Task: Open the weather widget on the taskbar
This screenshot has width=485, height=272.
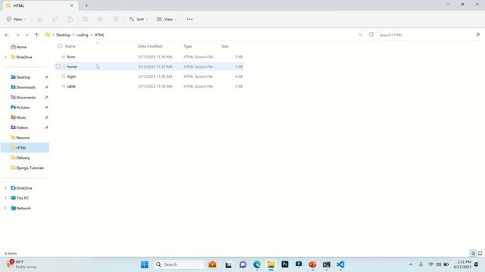Action: point(22,264)
